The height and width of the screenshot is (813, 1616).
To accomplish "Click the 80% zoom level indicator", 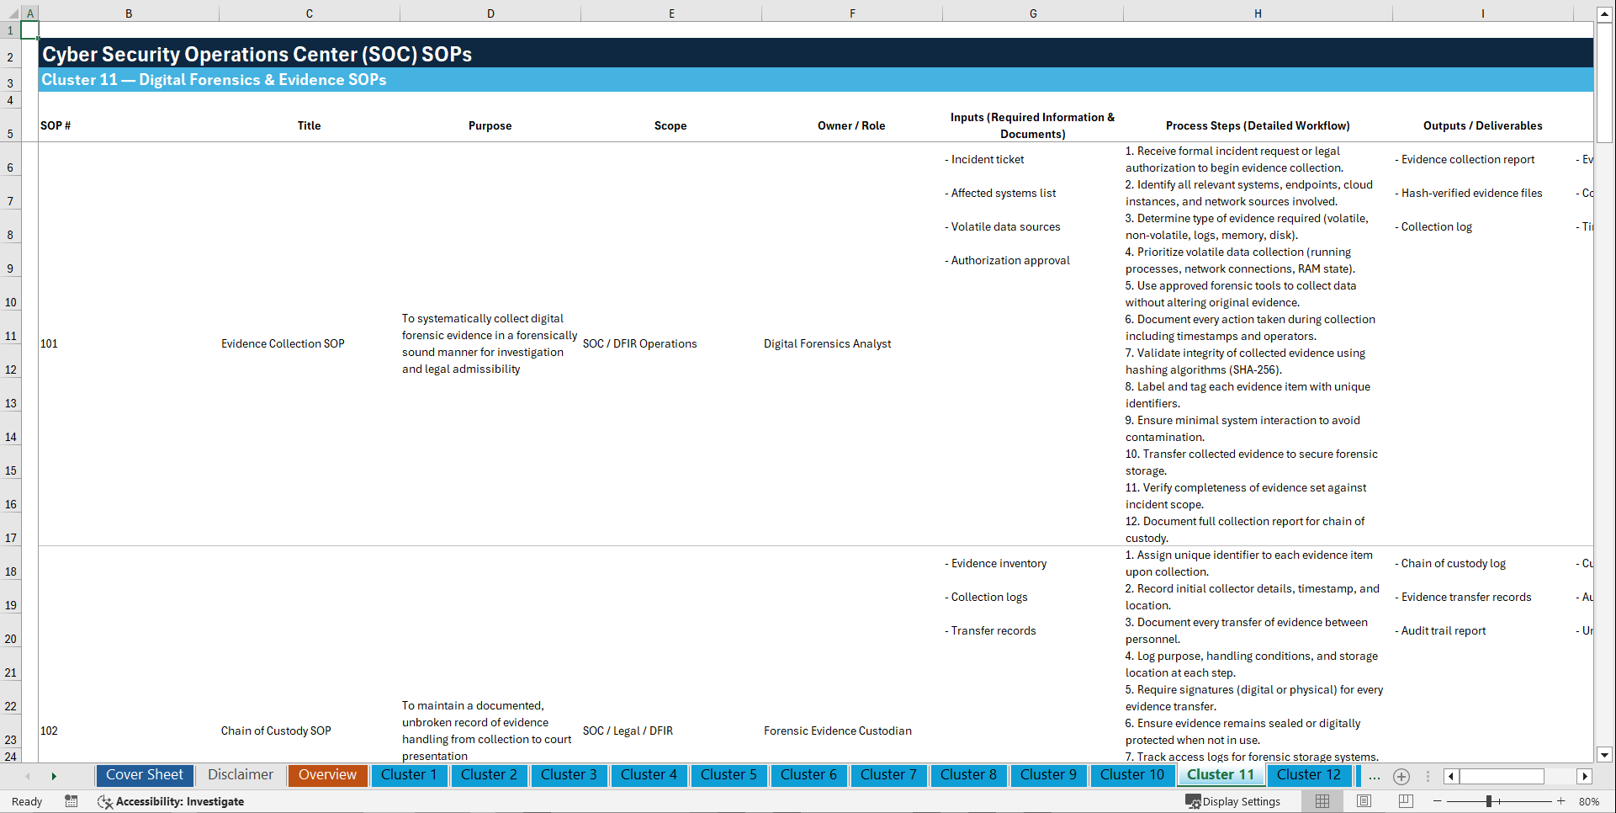I will point(1589,801).
